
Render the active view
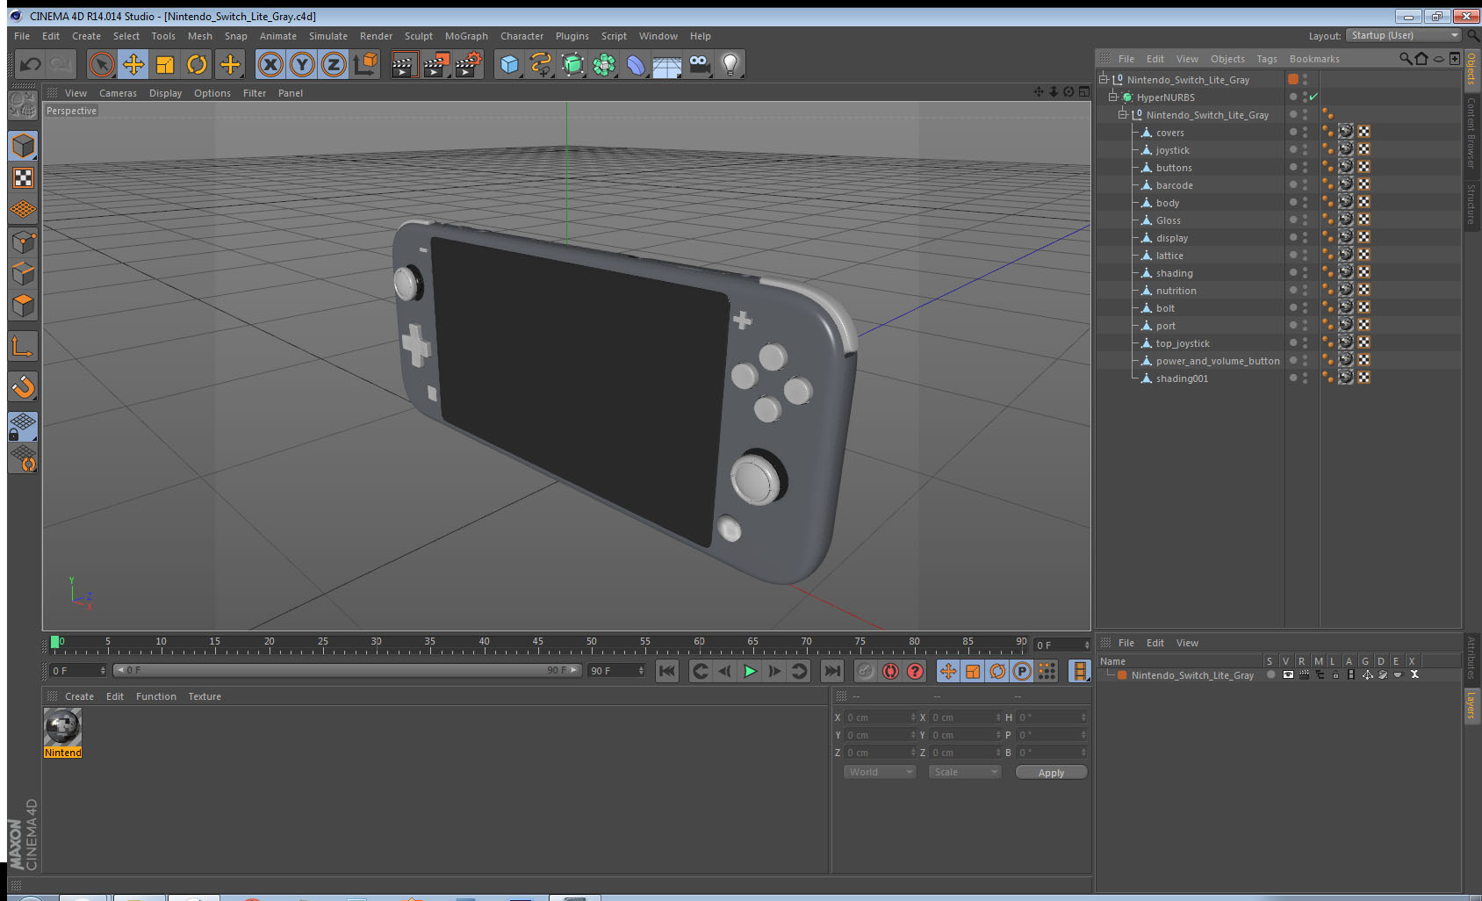[404, 64]
